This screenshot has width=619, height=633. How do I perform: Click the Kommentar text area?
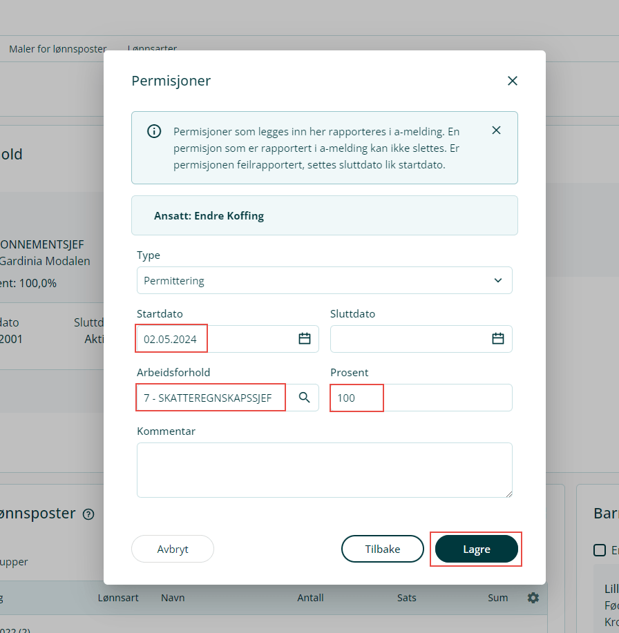click(325, 470)
